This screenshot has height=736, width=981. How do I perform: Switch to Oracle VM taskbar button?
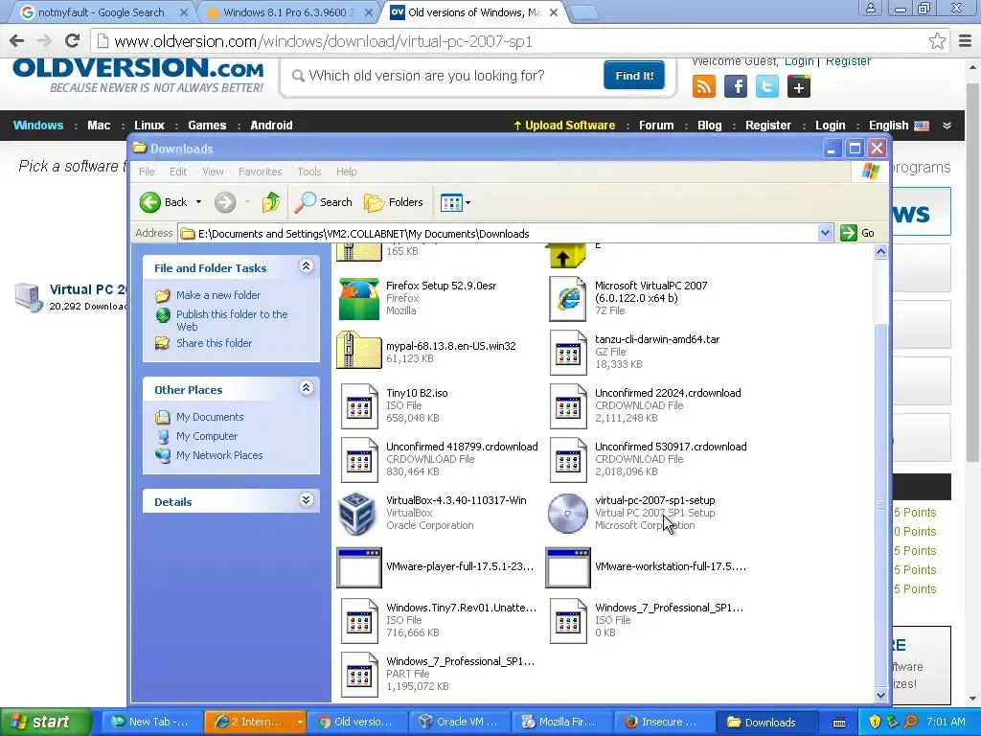[459, 723]
